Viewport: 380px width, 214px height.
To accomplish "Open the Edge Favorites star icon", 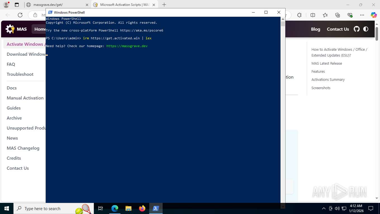I will pos(325,15).
